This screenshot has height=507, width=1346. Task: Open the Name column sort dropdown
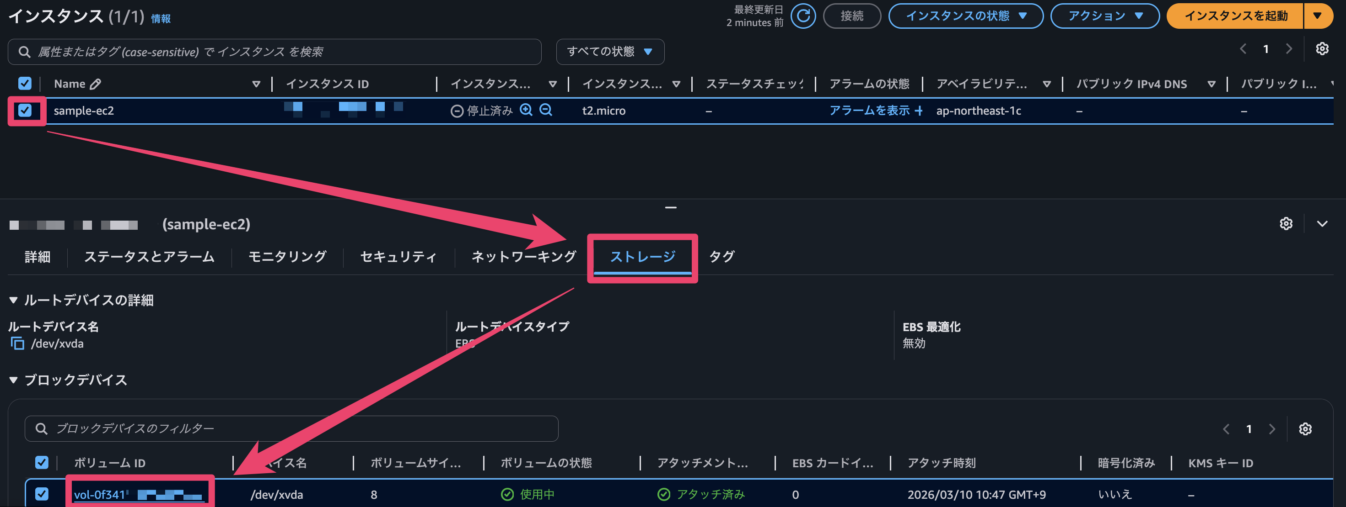click(257, 84)
